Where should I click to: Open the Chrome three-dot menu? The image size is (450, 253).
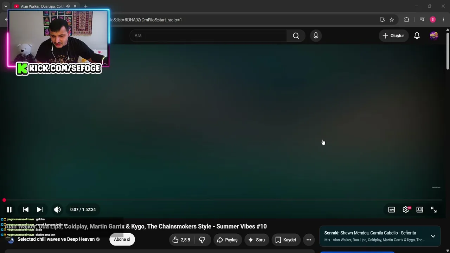point(443,20)
